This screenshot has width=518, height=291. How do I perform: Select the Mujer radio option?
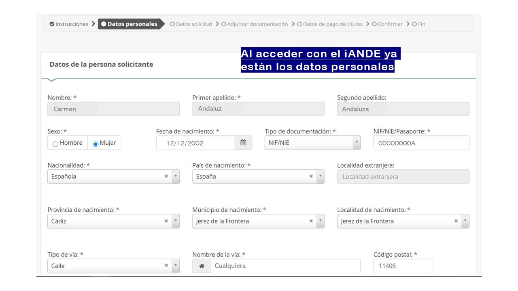(96, 143)
